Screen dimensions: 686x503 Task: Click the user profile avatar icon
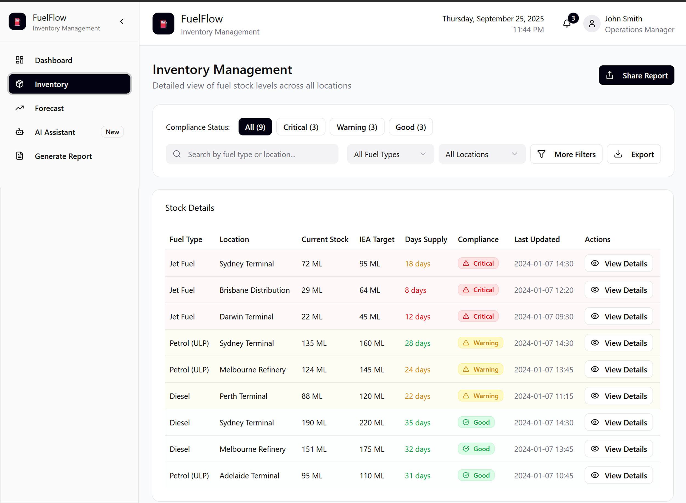[x=592, y=24]
